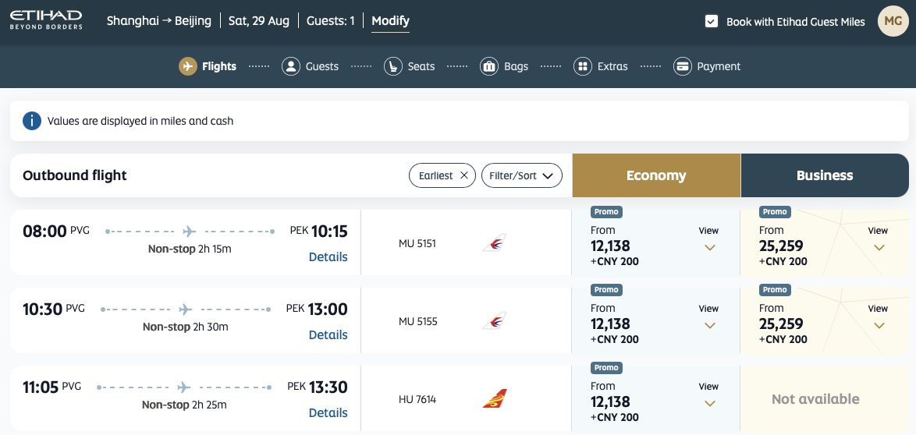Go to the Guests step label
Screen dimensions: 916x435
[322, 66]
